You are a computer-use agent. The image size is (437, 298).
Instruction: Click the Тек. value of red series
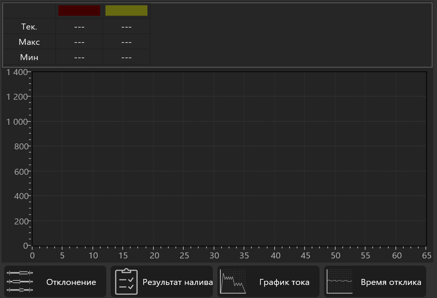click(x=79, y=27)
